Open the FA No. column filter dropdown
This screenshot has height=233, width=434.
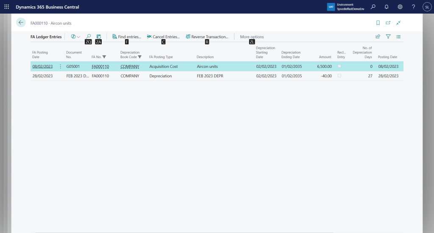pyautogui.click(x=104, y=57)
